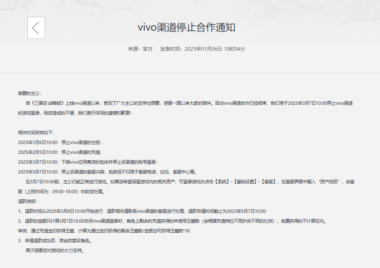Click the back arrow button

click(x=36, y=28)
